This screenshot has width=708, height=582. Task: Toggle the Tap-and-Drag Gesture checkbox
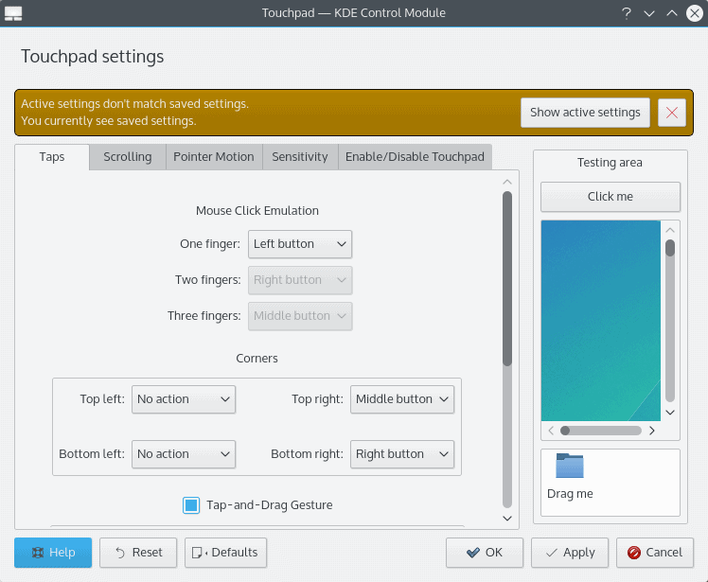coord(191,505)
